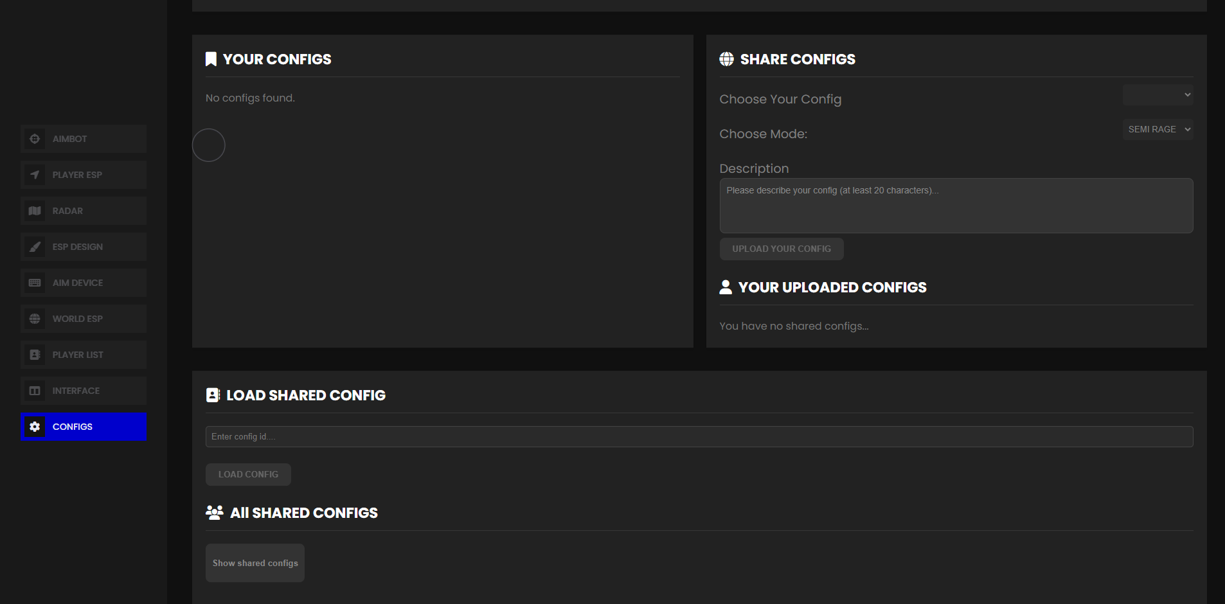Viewport: 1225px width, 604px height.
Task: Click the Show shared configs button
Action: click(255, 563)
